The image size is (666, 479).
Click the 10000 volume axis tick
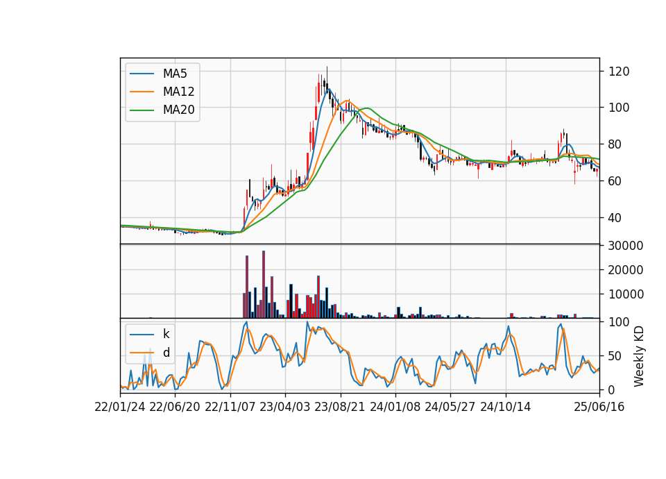click(626, 294)
